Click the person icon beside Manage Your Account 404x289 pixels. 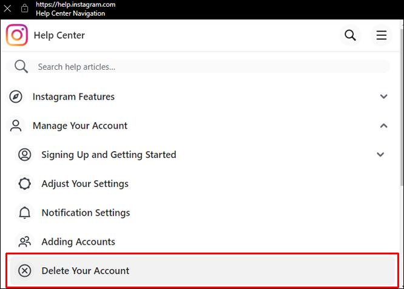coord(16,126)
